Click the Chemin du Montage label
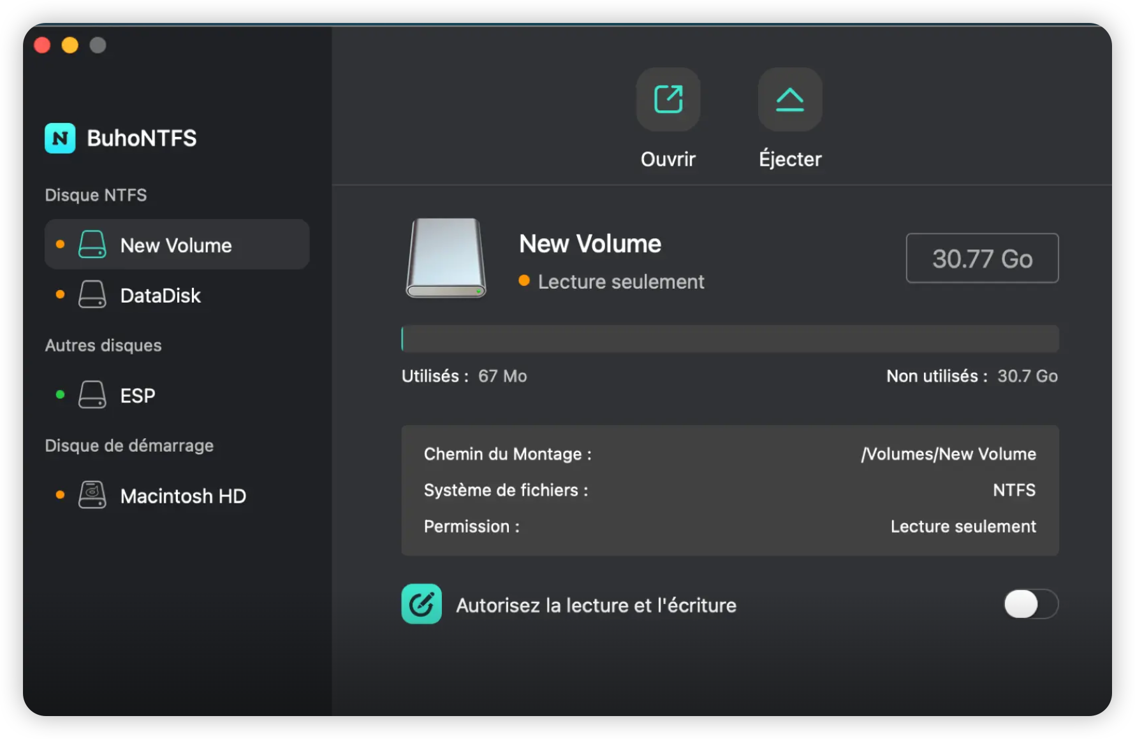 (508, 454)
